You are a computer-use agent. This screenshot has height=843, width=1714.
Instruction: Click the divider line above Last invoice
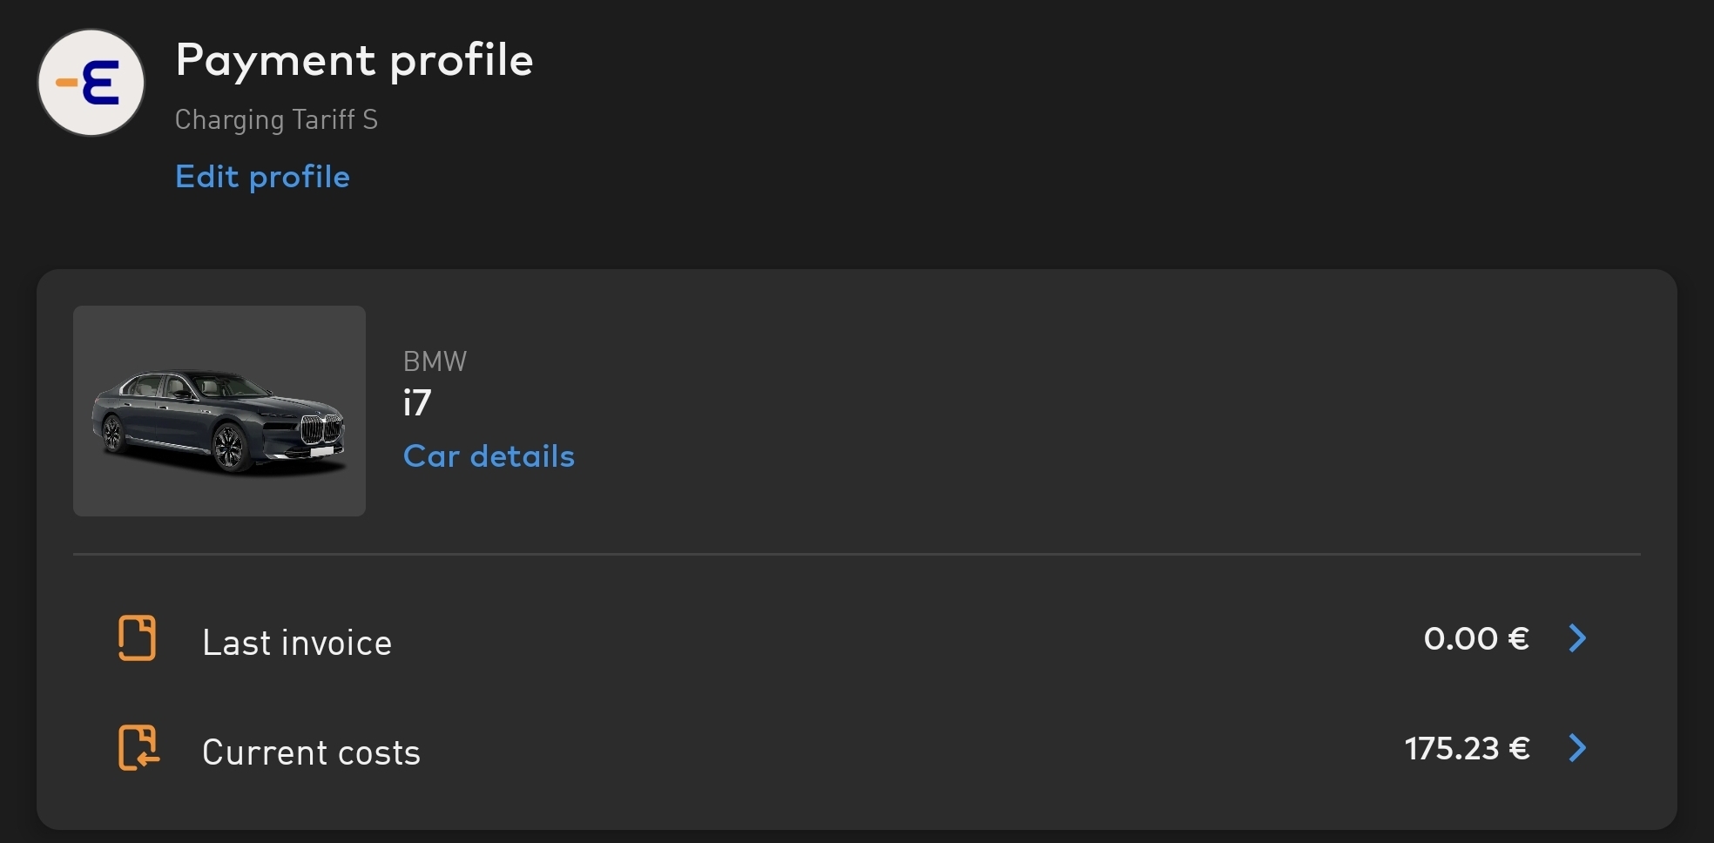click(856, 554)
